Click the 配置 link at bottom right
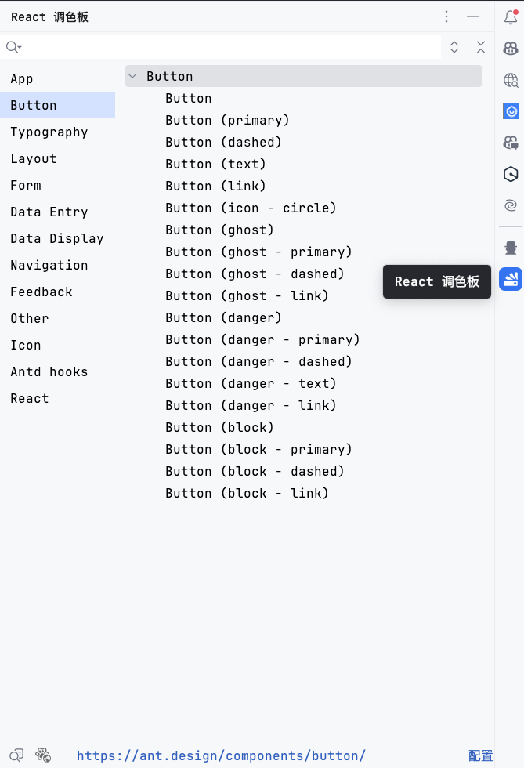The width and height of the screenshot is (524, 768). coord(480,755)
